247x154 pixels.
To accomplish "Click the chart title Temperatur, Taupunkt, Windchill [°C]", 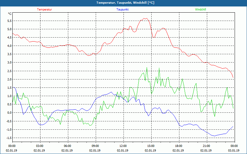I will 125,3.
